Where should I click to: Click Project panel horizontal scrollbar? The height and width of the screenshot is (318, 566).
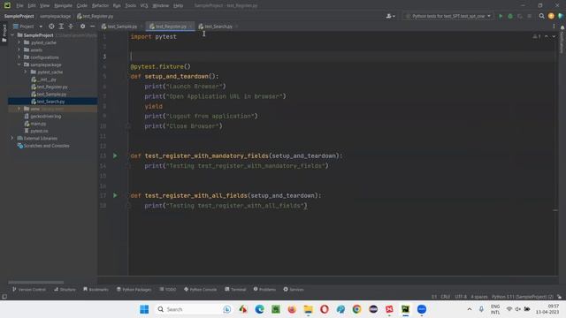coord(36,283)
